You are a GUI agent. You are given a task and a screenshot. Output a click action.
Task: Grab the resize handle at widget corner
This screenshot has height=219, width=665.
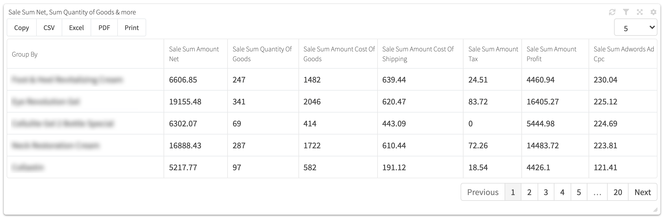pos(655,210)
